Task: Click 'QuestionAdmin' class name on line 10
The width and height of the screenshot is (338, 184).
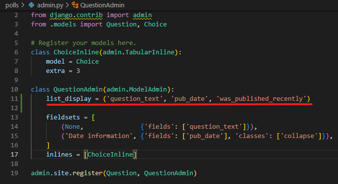Action: tap(78, 90)
